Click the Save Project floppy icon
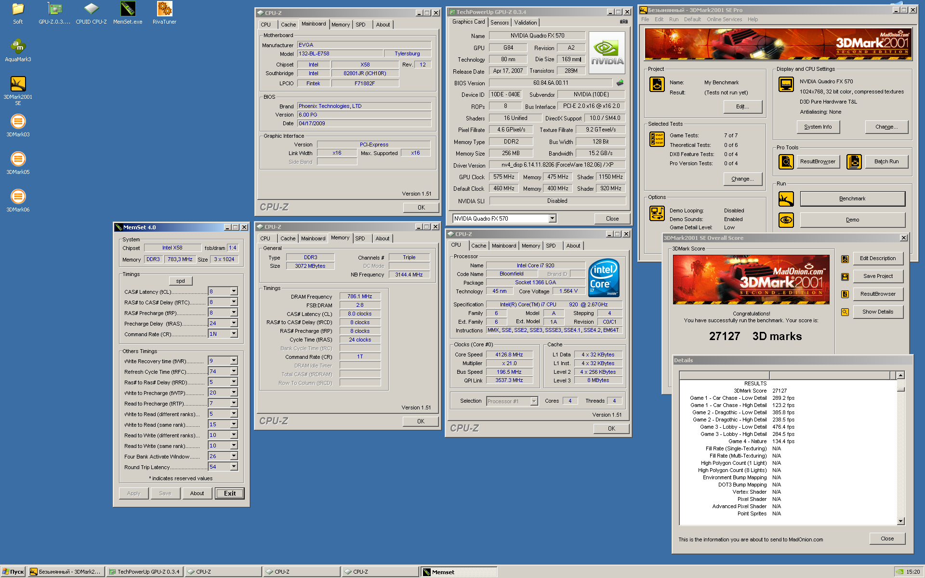Screen dimensions: 925x578 (845, 276)
